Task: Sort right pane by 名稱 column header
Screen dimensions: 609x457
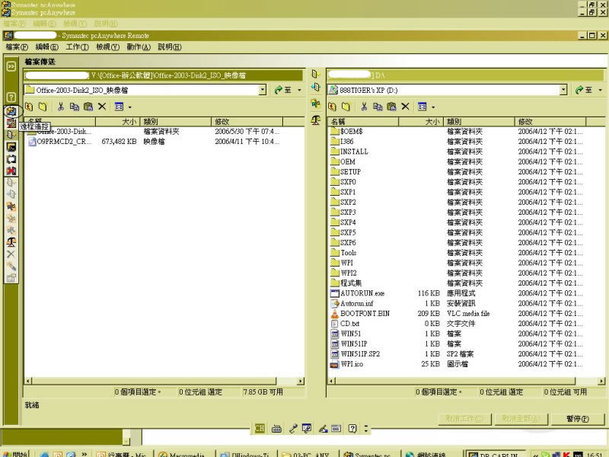Action: click(363, 122)
